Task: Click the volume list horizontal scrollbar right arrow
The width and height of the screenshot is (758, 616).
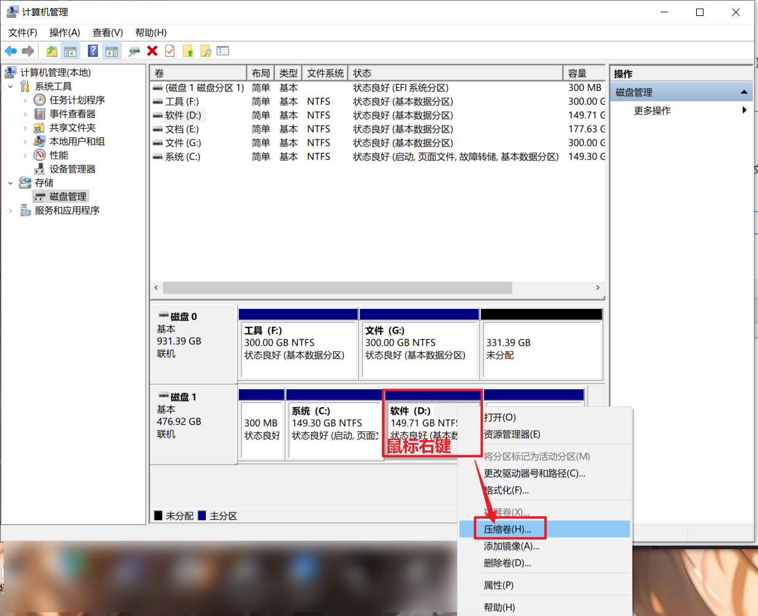Action: click(x=597, y=287)
